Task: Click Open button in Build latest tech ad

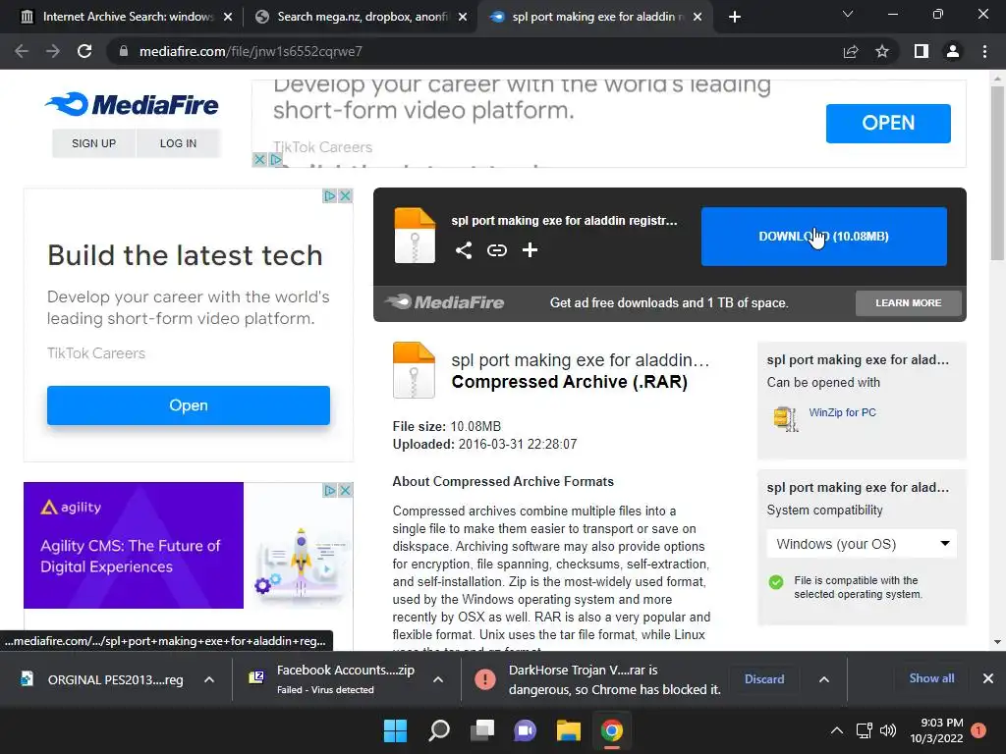Action: [189, 405]
